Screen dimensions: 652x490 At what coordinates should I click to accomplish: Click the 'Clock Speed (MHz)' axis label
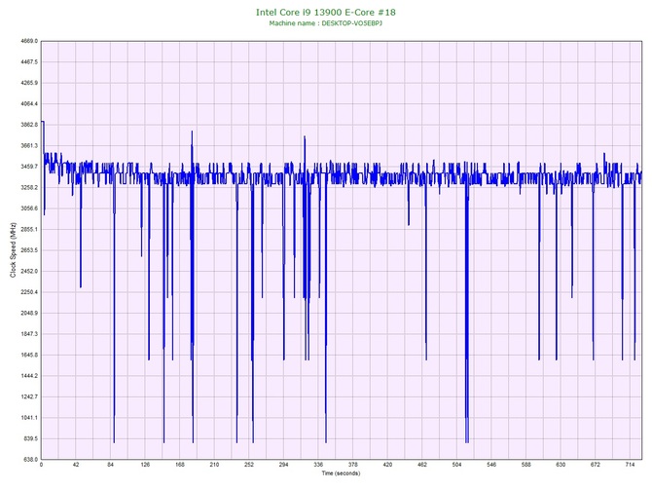[14, 250]
